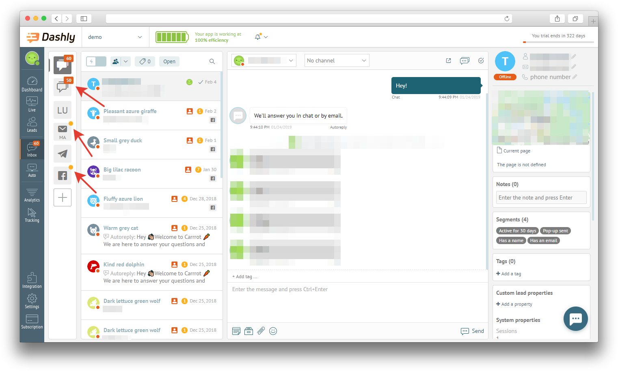Click the phone number field
Viewport: 618px width, 371px height.
550,77
